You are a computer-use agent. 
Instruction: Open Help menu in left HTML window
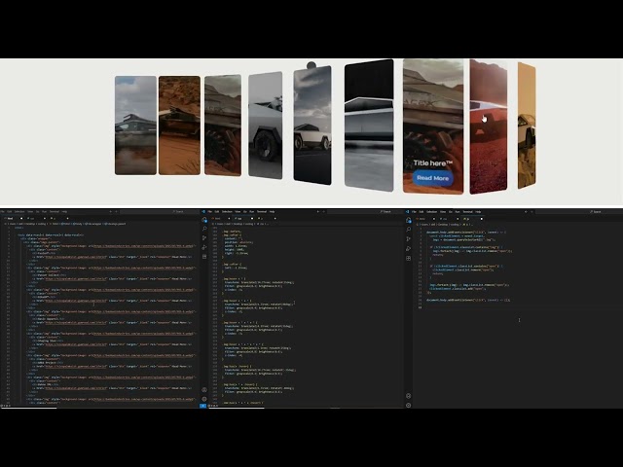coord(64,212)
